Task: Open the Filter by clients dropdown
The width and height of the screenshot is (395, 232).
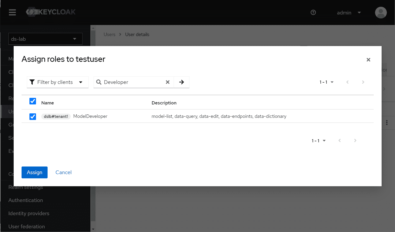Action: click(x=58, y=82)
